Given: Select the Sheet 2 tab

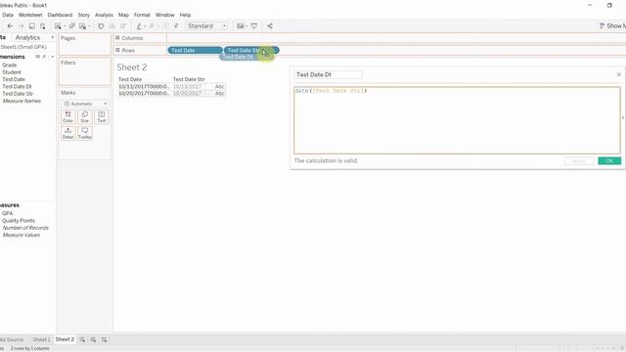Looking at the screenshot, I should [65, 339].
